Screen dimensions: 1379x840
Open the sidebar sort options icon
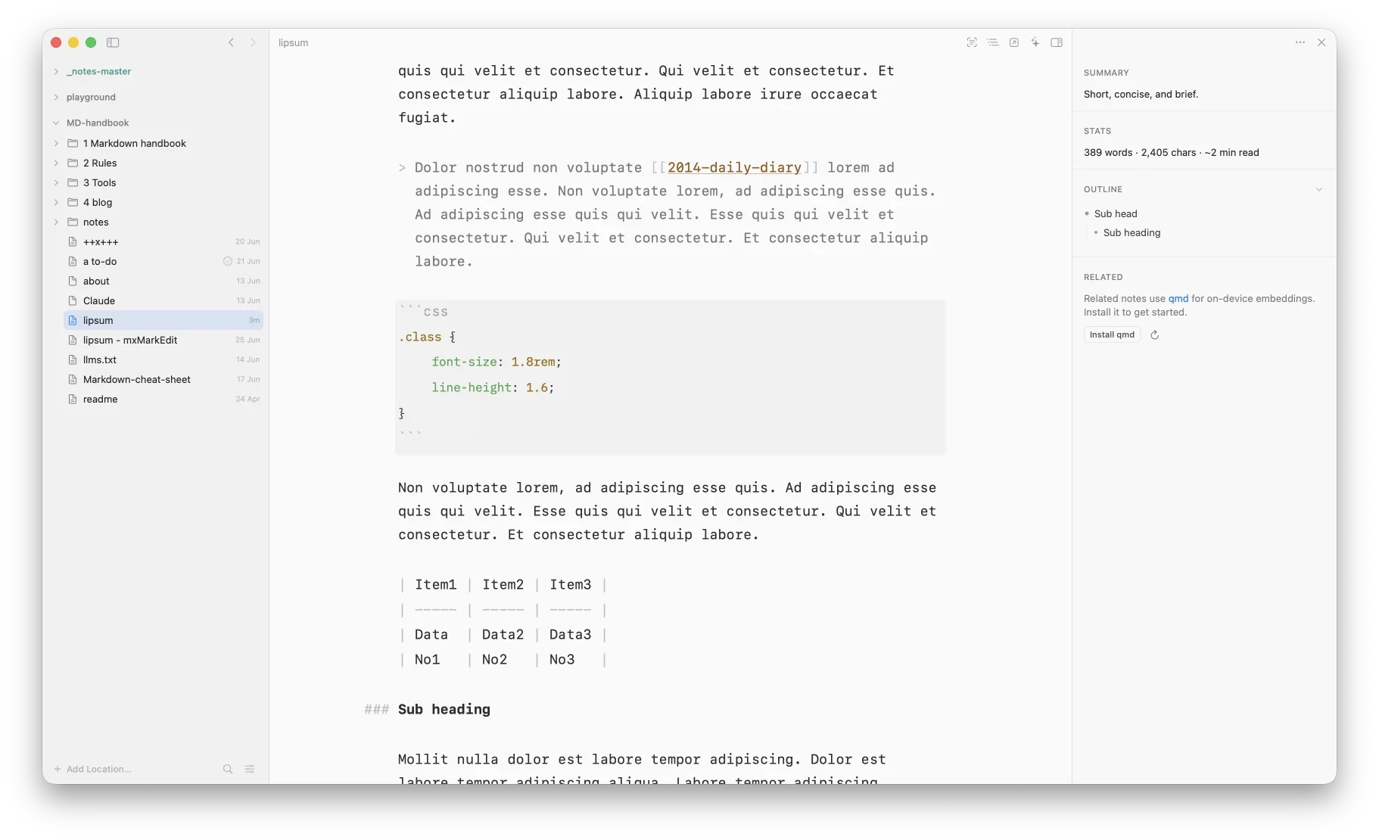(250, 769)
